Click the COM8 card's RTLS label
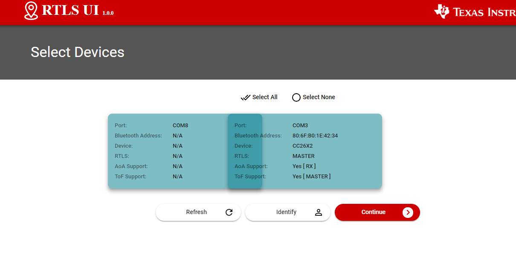The width and height of the screenshot is (516, 263). pyautogui.click(x=122, y=156)
